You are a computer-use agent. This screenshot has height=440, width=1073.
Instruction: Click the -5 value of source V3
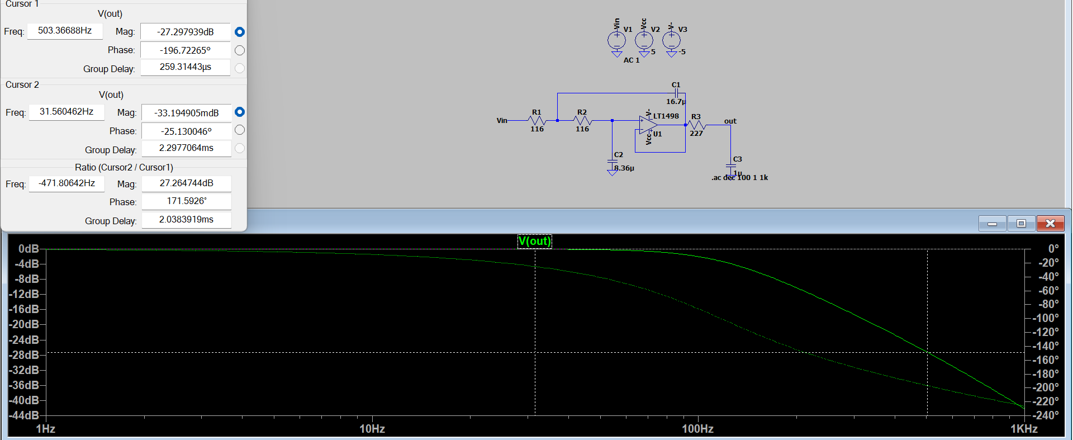point(682,52)
